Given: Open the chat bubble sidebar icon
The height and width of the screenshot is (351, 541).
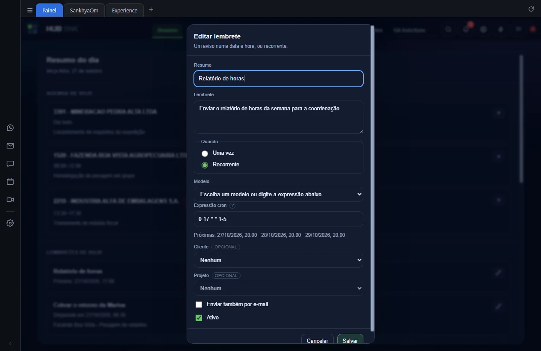Looking at the screenshot, I should pyautogui.click(x=10, y=164).
